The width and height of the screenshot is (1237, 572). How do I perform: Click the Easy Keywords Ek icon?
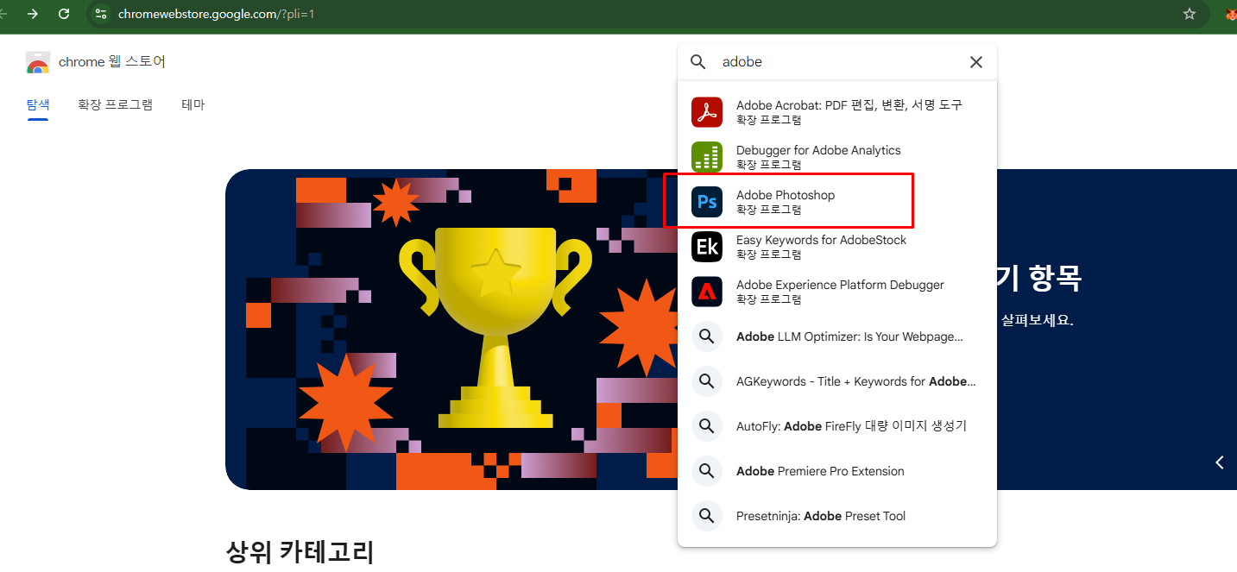(x=707, y=247)
